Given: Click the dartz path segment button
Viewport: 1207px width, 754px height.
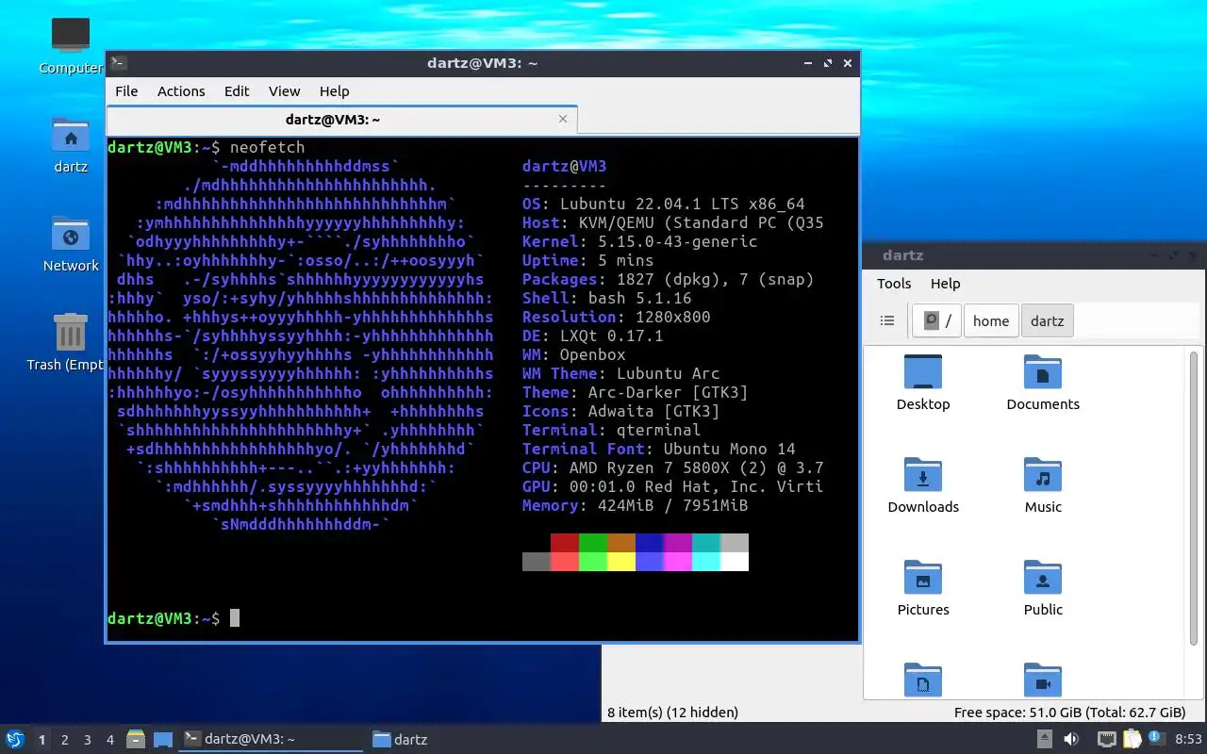Looking at the screenshot, I should pyautogui.click(x=1047, y=320).
